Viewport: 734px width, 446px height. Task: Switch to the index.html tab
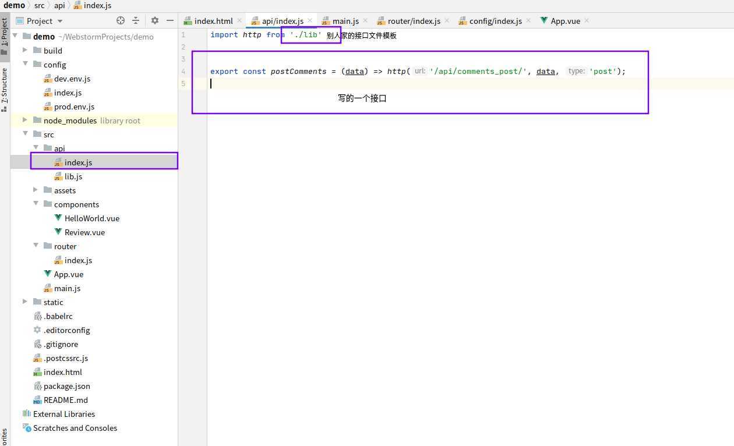[x=213, y=21]
